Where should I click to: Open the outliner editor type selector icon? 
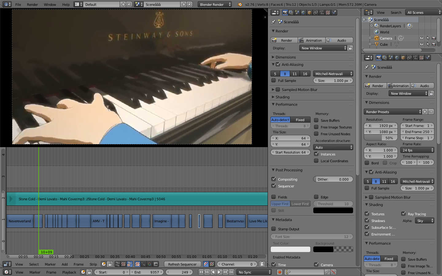tap(368, 12)
